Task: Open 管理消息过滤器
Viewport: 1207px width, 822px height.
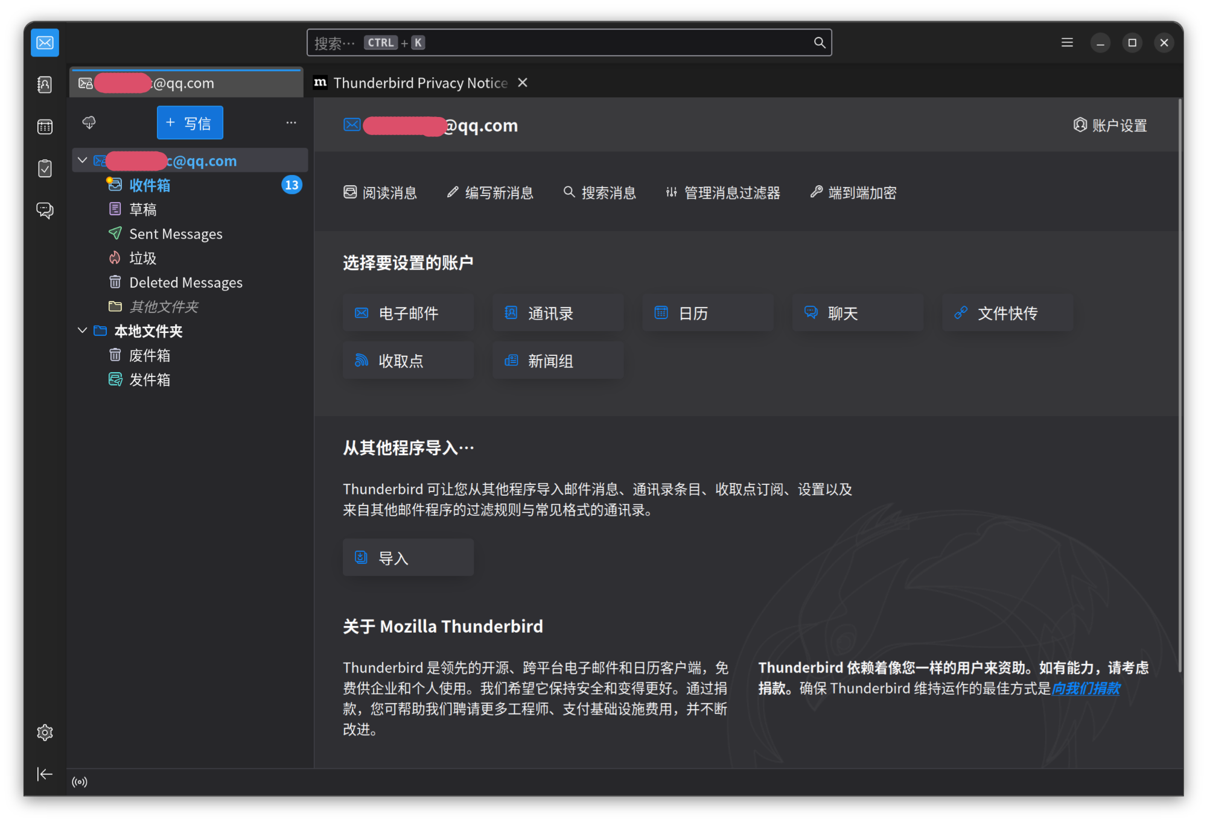Action: point(722,192)
